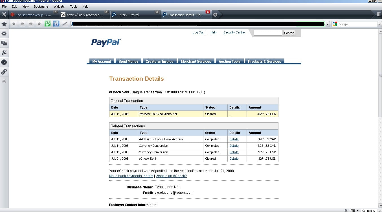This screenshot has height=212, width=382.
Task: Open Products & Services tab
Action: pyautogui.click(x=265, y=61)
